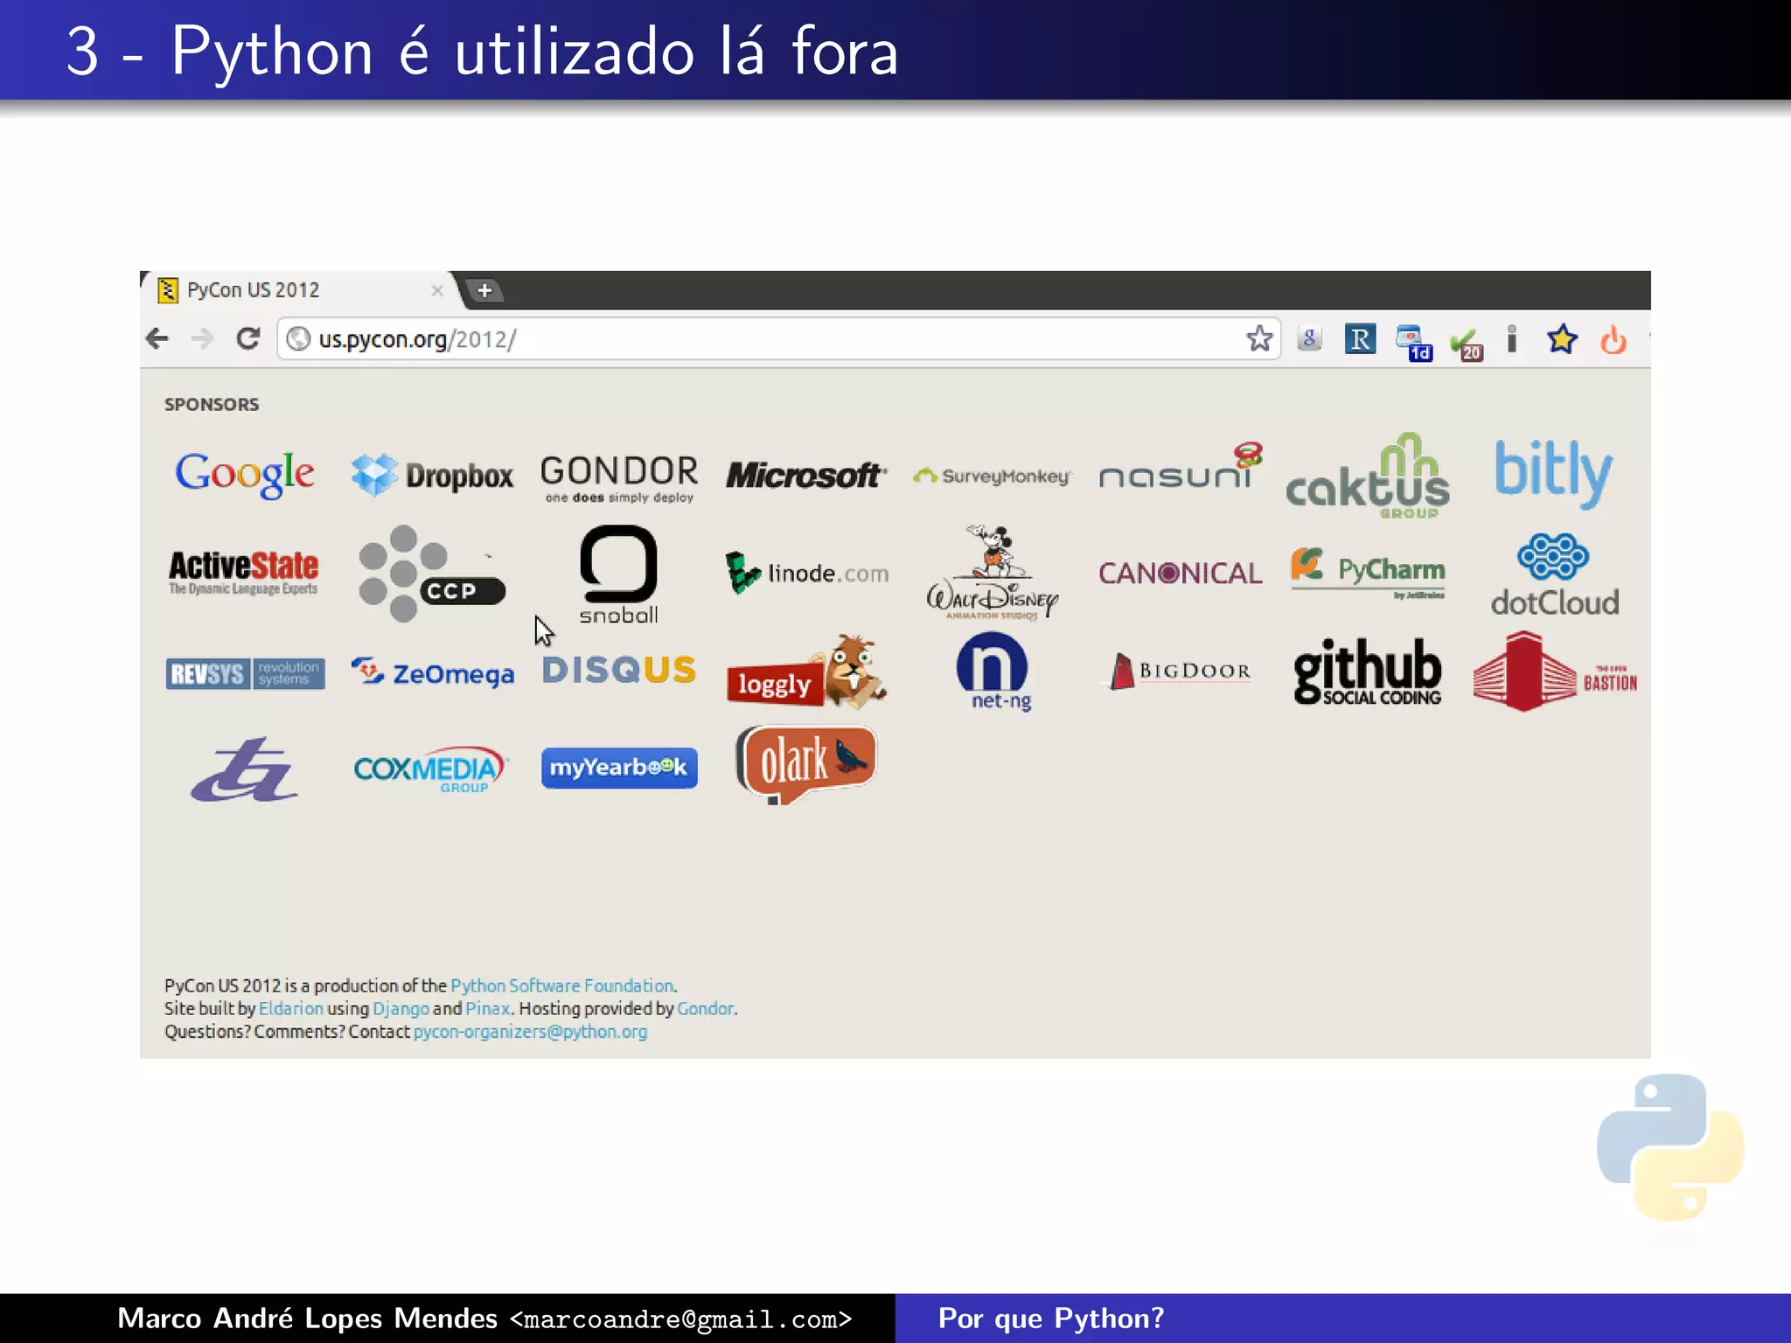This screenshot has height=1343, width=1791.
Task: Open the myYearbook sponsor logo
Action: pyautogui.click(x=619, y=768)
